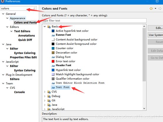Select Syntax Coloring under JavaScript Editor
This screenshot has height=122, width=163.
tap(25, 70)
